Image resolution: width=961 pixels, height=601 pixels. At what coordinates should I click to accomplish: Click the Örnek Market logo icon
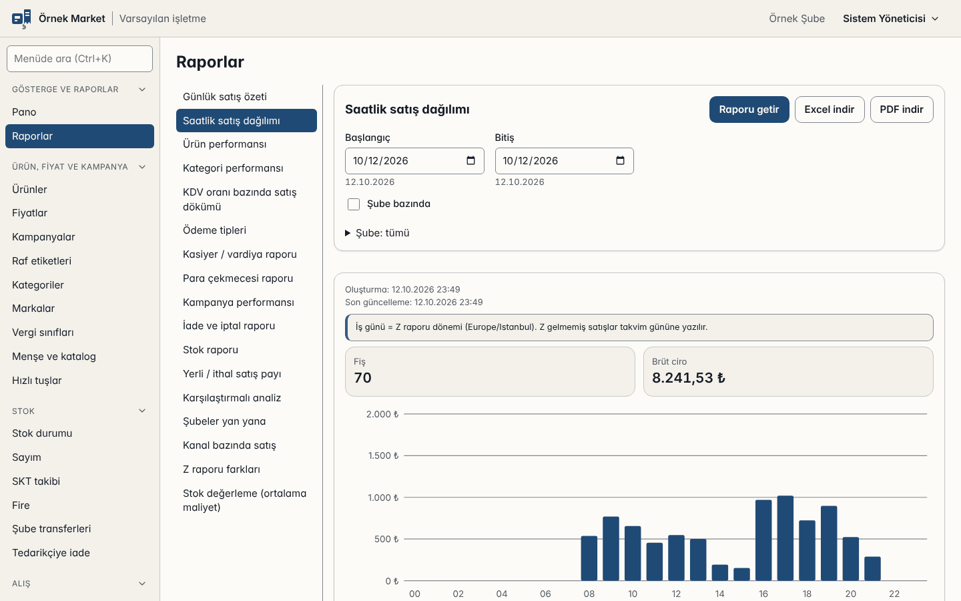click(21, 19)
